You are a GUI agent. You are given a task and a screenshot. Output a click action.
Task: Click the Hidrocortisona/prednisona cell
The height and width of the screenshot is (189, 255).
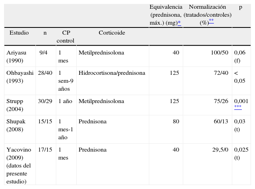click(x=112, y=73)
